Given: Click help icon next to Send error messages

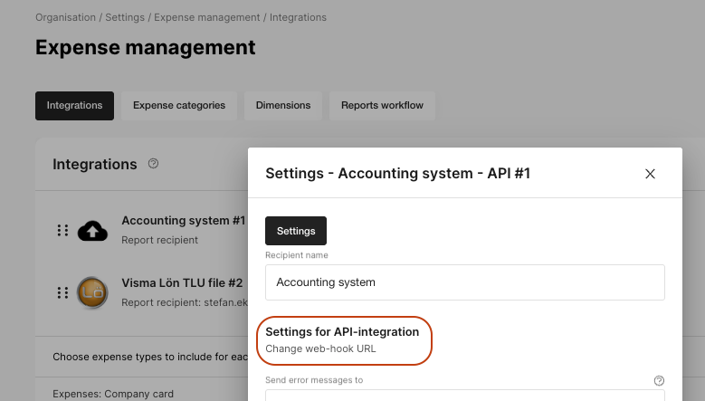Looking at the screenshot, I should pos(659,381).
